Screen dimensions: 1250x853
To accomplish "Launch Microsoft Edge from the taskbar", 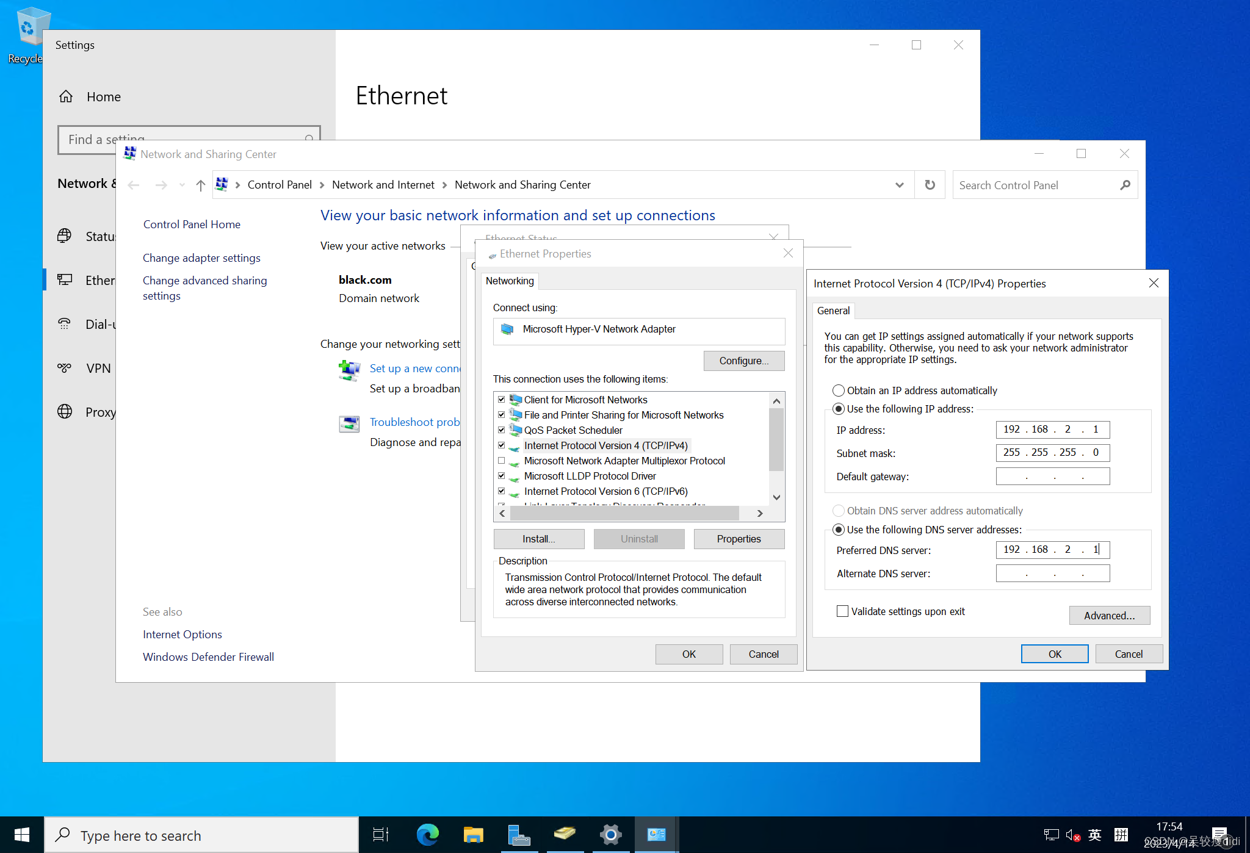I will 427,834.
